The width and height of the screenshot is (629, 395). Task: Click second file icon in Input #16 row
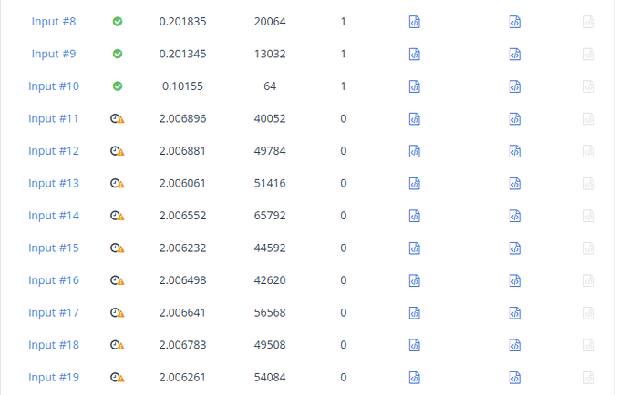click(x=515, y=280)
